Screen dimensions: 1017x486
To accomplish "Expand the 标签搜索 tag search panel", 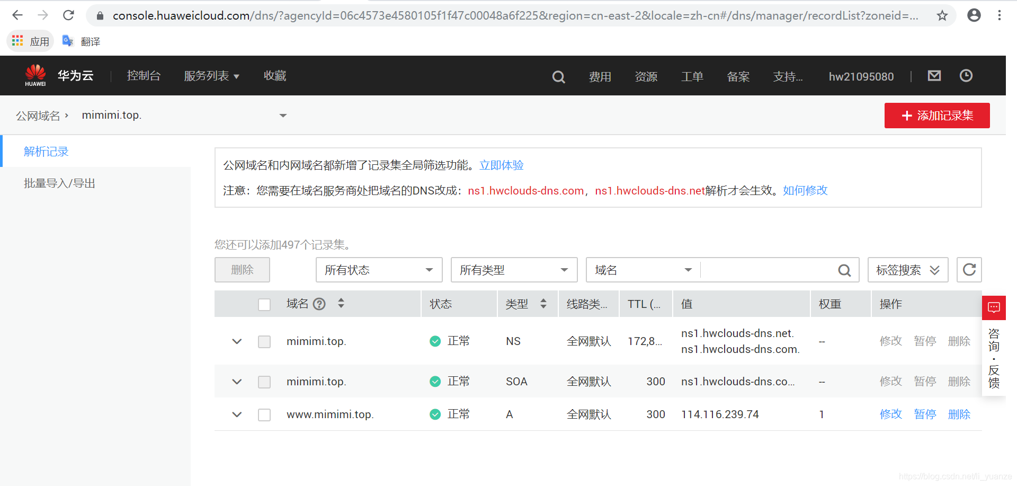I will coord(908,270).
